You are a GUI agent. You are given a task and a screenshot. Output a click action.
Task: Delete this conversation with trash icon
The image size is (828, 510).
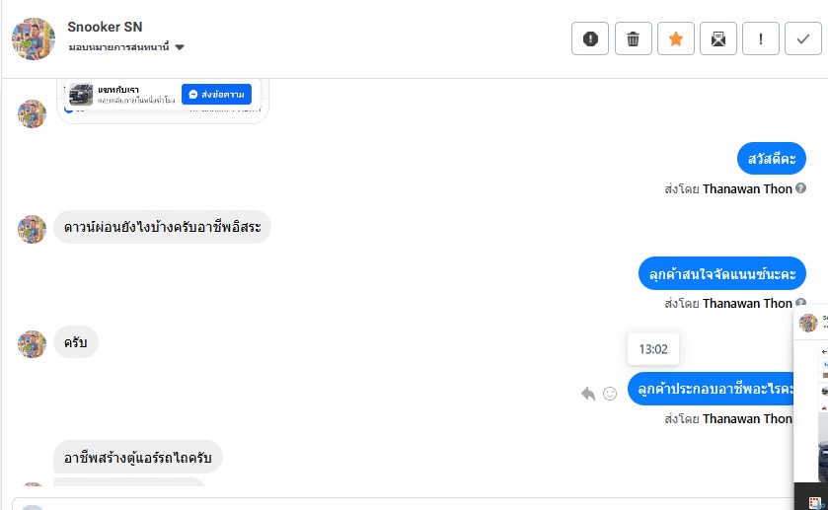[633, 38]
